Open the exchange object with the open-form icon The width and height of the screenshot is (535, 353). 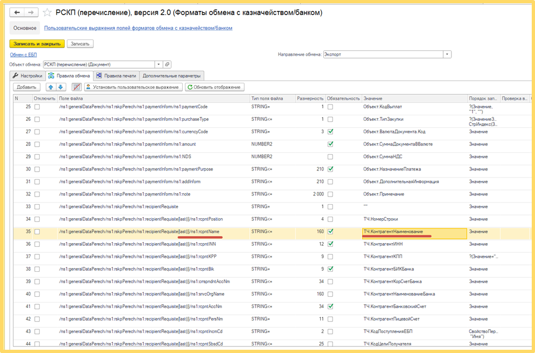[x=167, y=64]
